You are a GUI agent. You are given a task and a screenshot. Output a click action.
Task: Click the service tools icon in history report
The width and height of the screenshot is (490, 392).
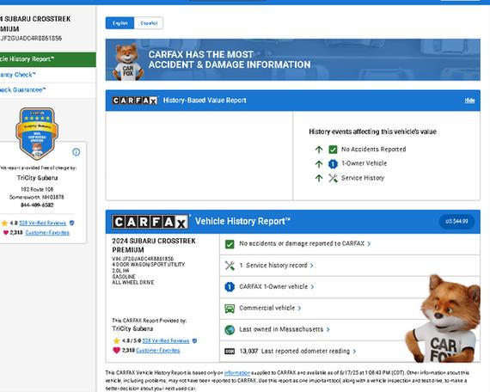[x=230, y=266]
